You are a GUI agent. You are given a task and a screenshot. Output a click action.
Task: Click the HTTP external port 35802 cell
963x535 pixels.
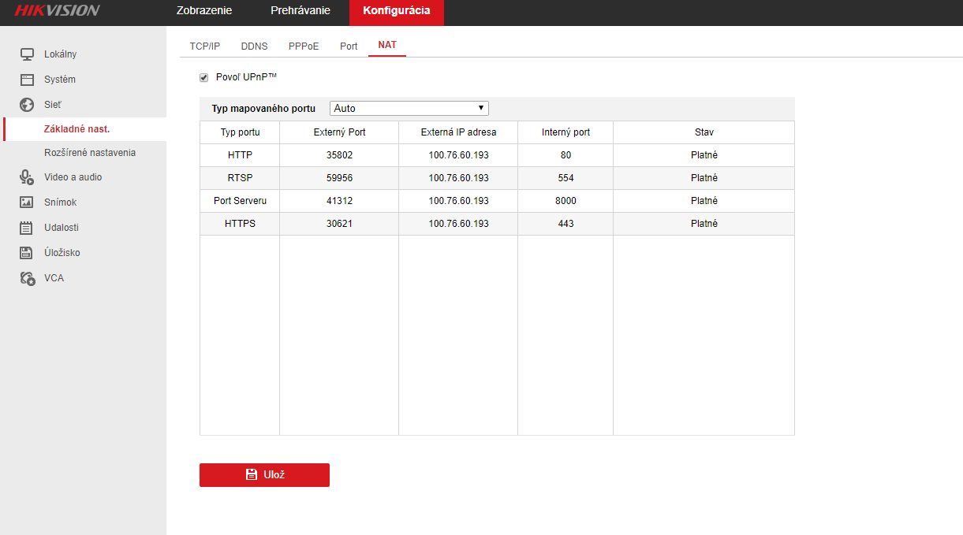[339, 155]
